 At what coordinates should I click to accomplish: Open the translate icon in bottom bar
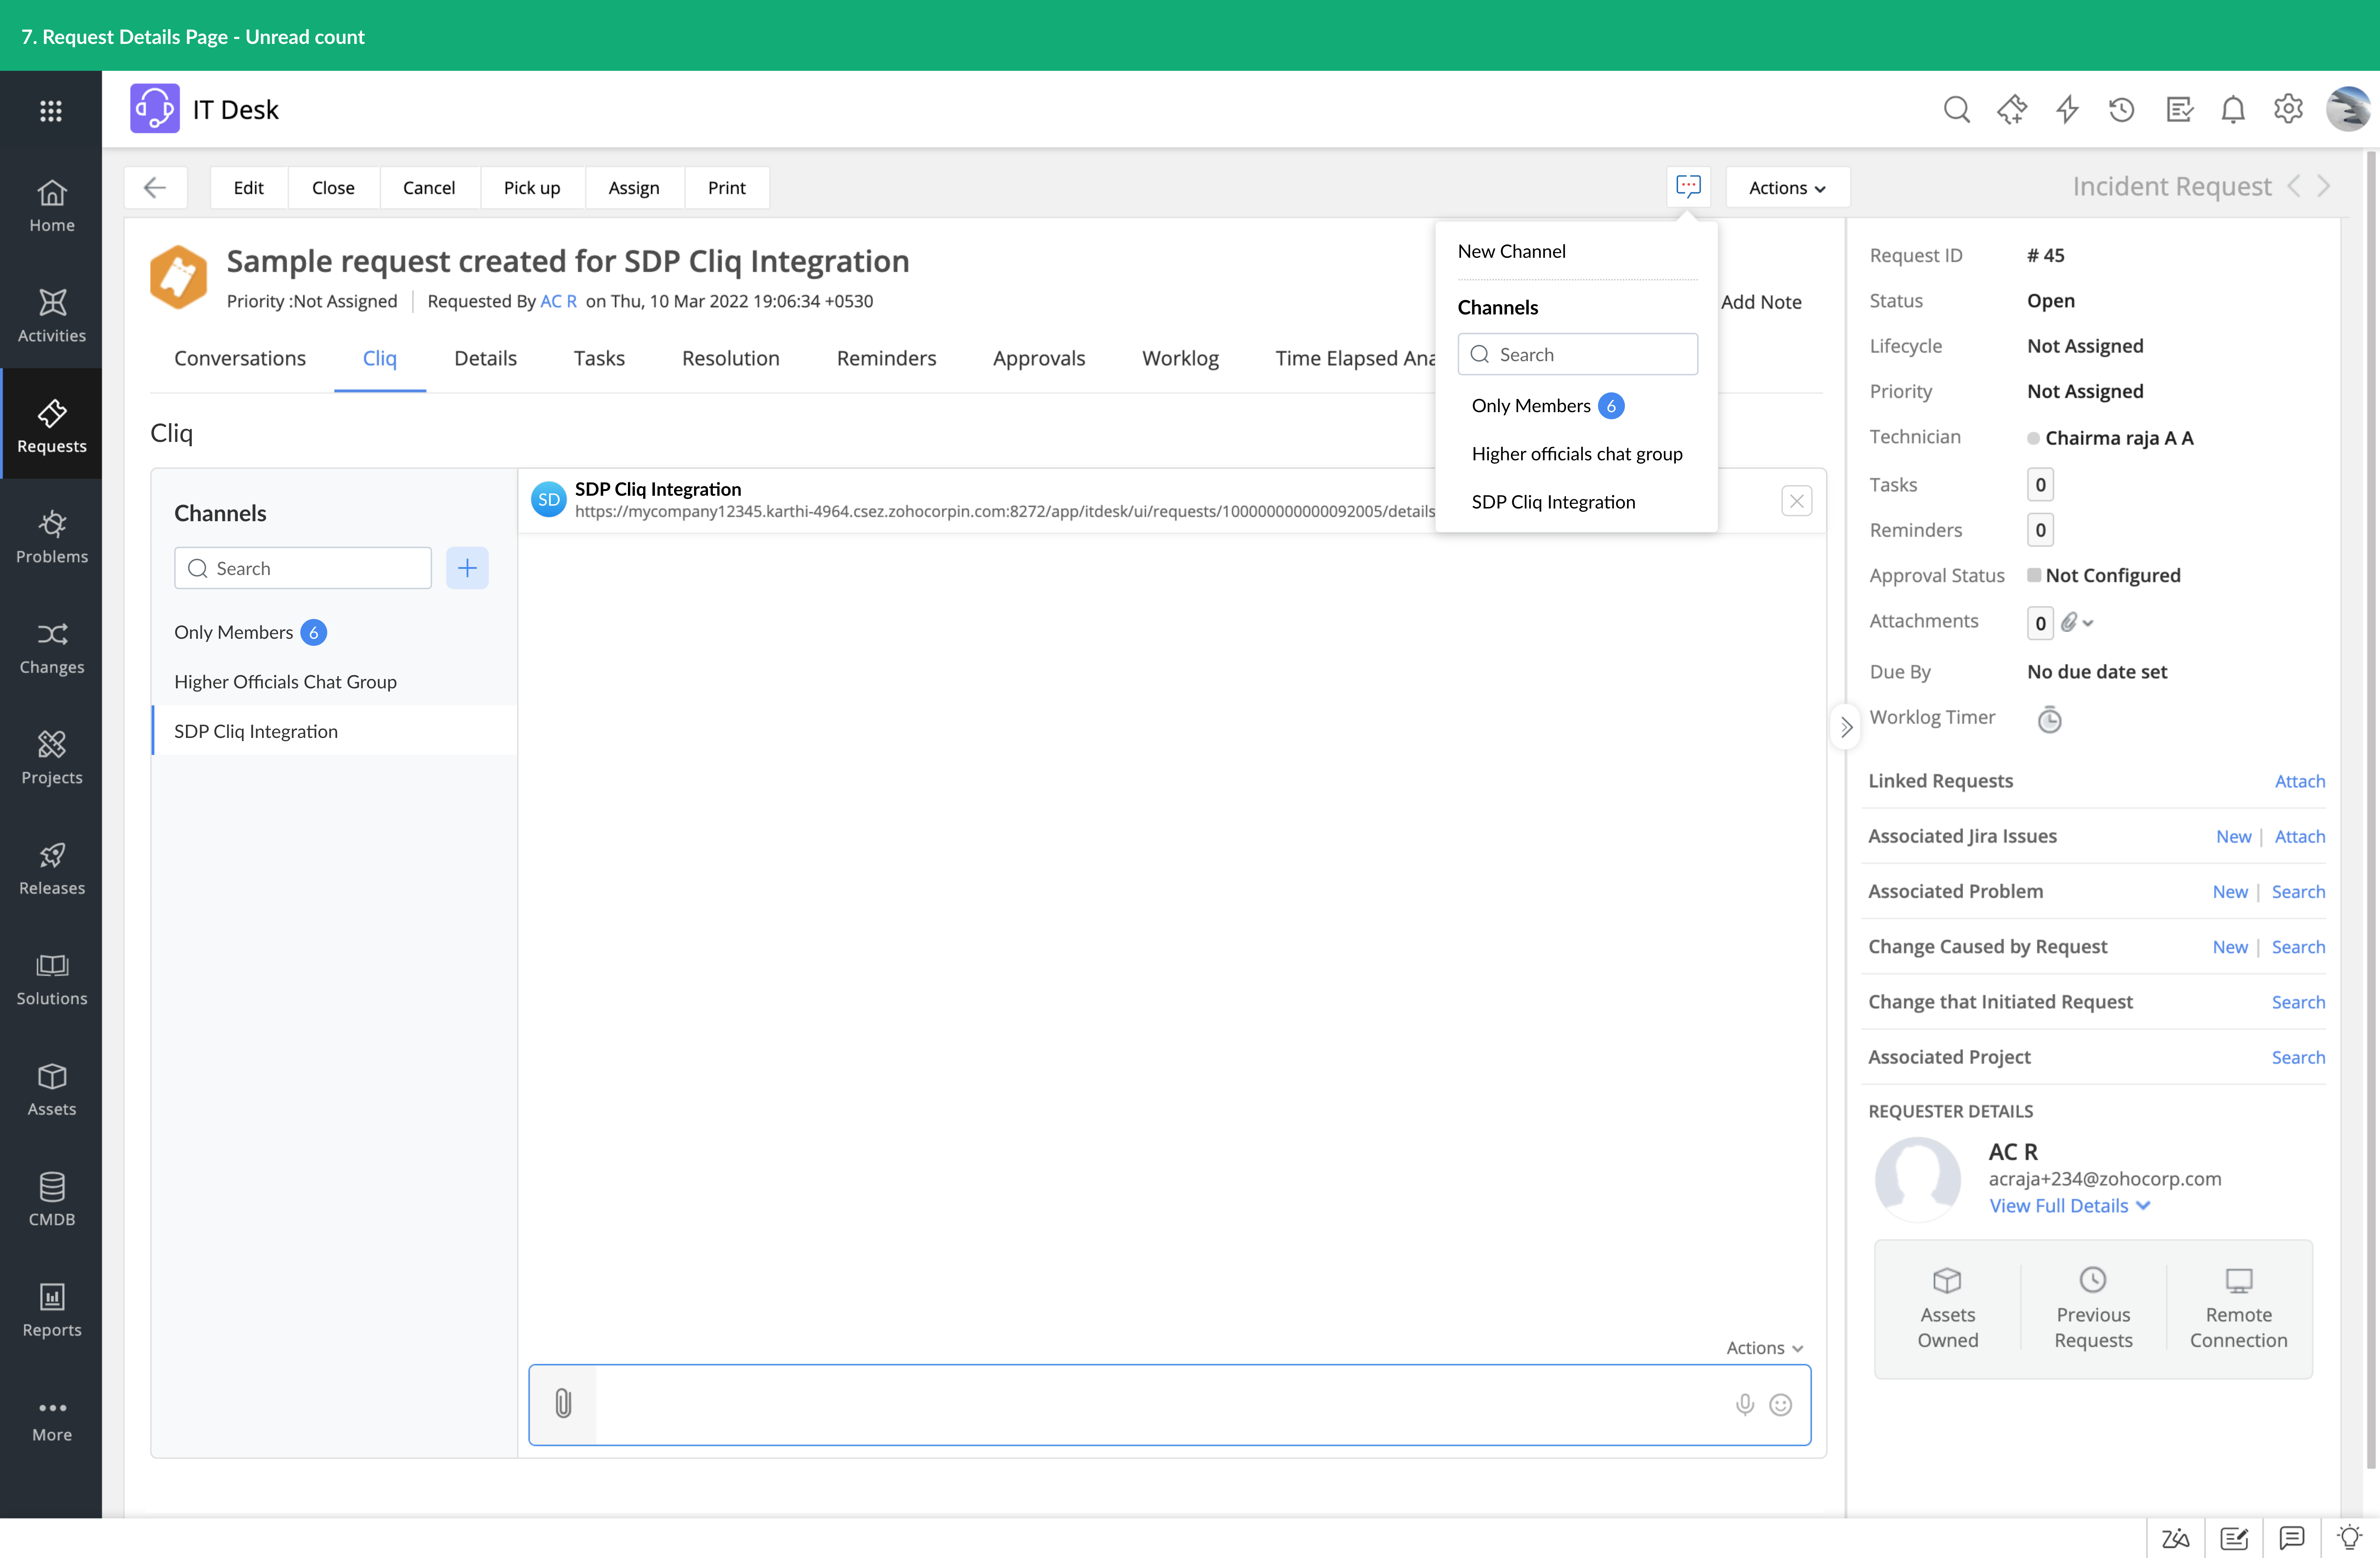click(2175, 1538)
